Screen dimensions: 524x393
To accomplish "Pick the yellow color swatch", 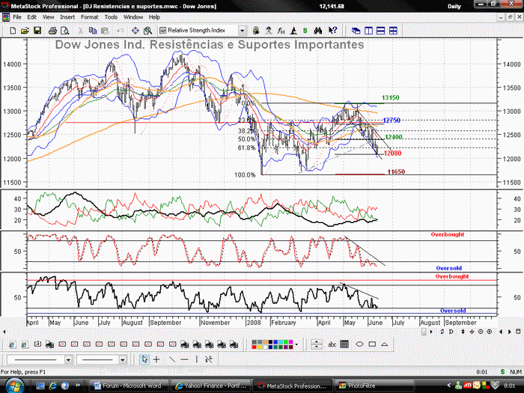I will click(x=260, y=347).
